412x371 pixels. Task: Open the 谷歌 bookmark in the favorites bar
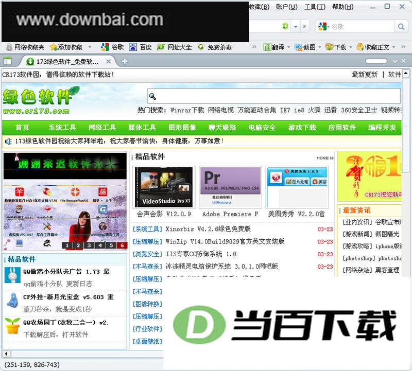pos(112,47)
